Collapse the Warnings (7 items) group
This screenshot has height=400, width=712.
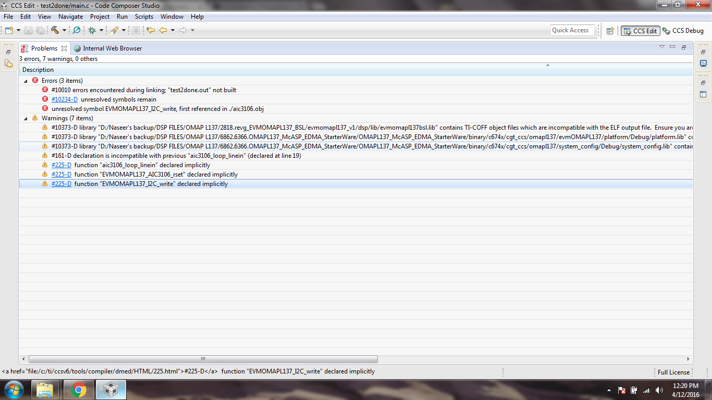[x=26, y=119]
